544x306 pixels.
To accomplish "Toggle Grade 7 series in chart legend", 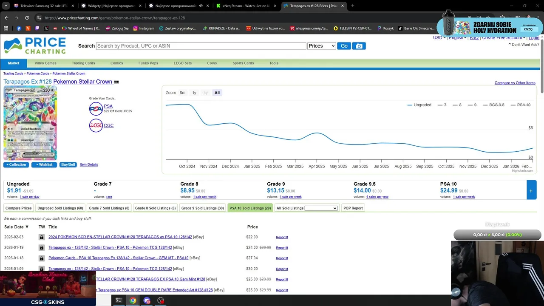I will 442,105.
